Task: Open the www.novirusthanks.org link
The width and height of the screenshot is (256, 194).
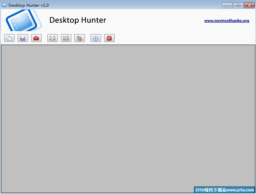Action: (227, 21)
